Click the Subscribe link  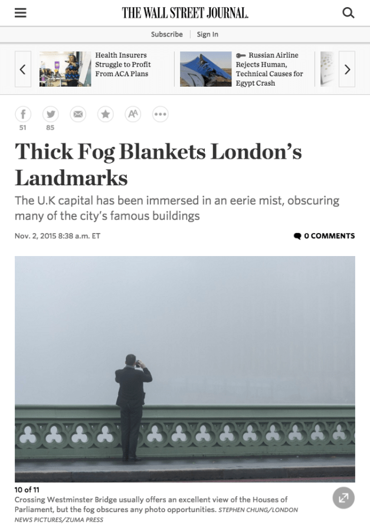pyautogui.click(x=167, y=34)
